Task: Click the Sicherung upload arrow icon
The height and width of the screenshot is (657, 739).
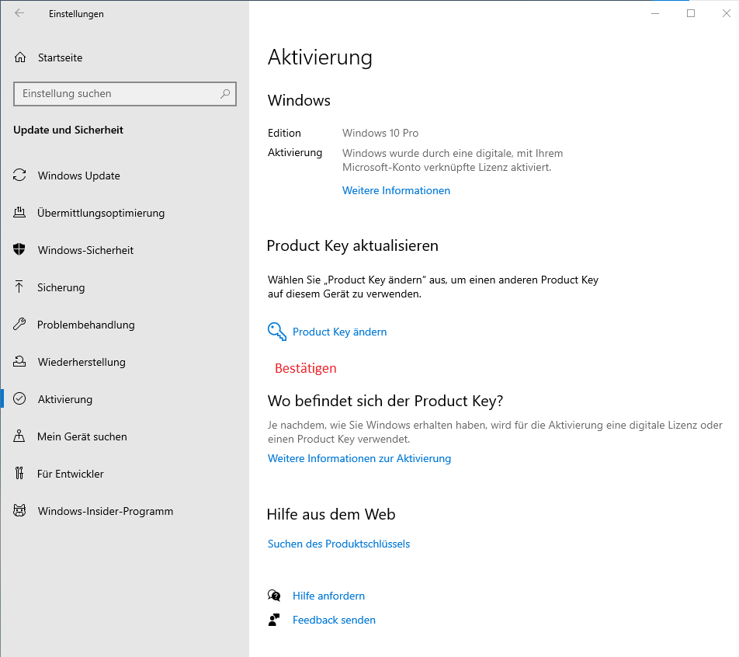Action: coord(19,287)
